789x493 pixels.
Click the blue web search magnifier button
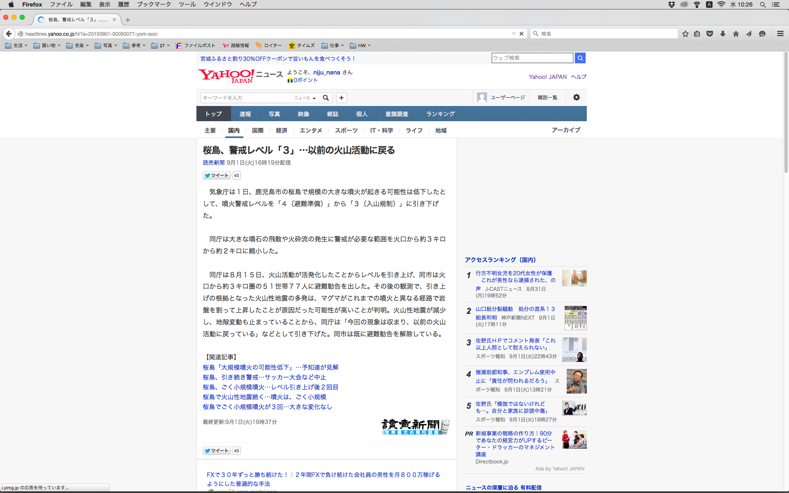pos(580,58)
